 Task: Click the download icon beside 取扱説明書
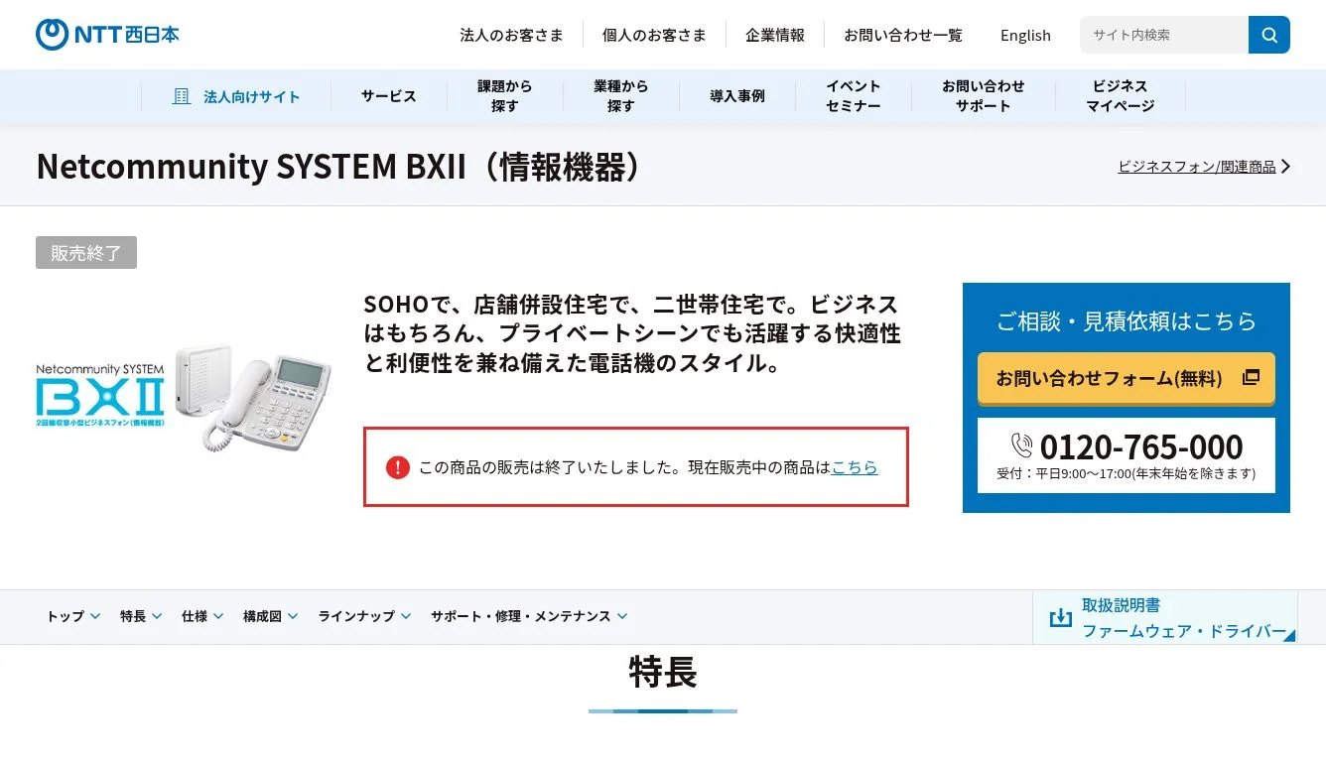click(1061, 617)
